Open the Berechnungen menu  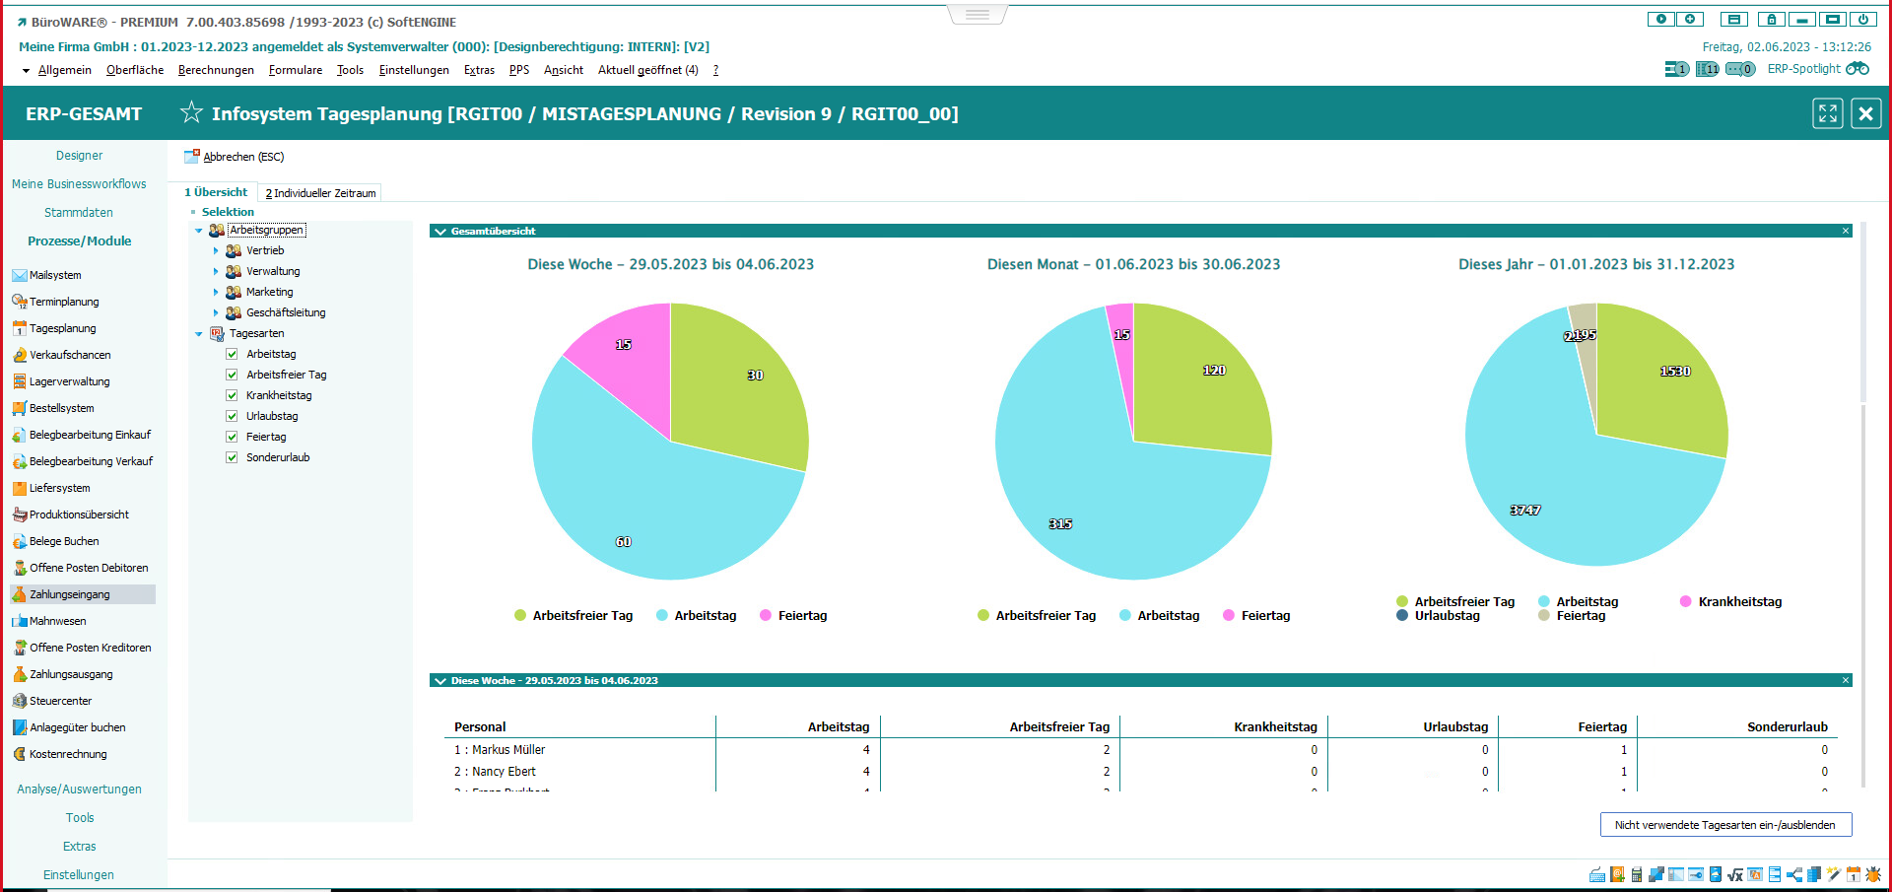(x=216, y=70)
